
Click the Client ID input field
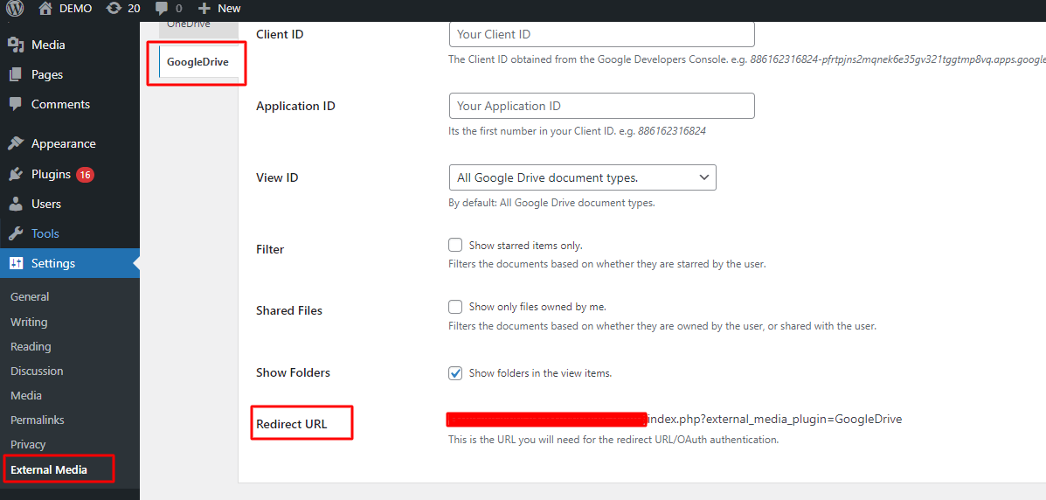pyautogui.click(x=602, y=34)
